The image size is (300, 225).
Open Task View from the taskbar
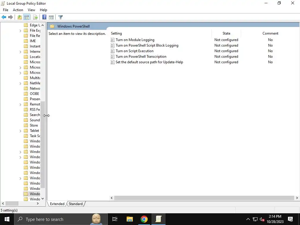[x=115, y=219]
